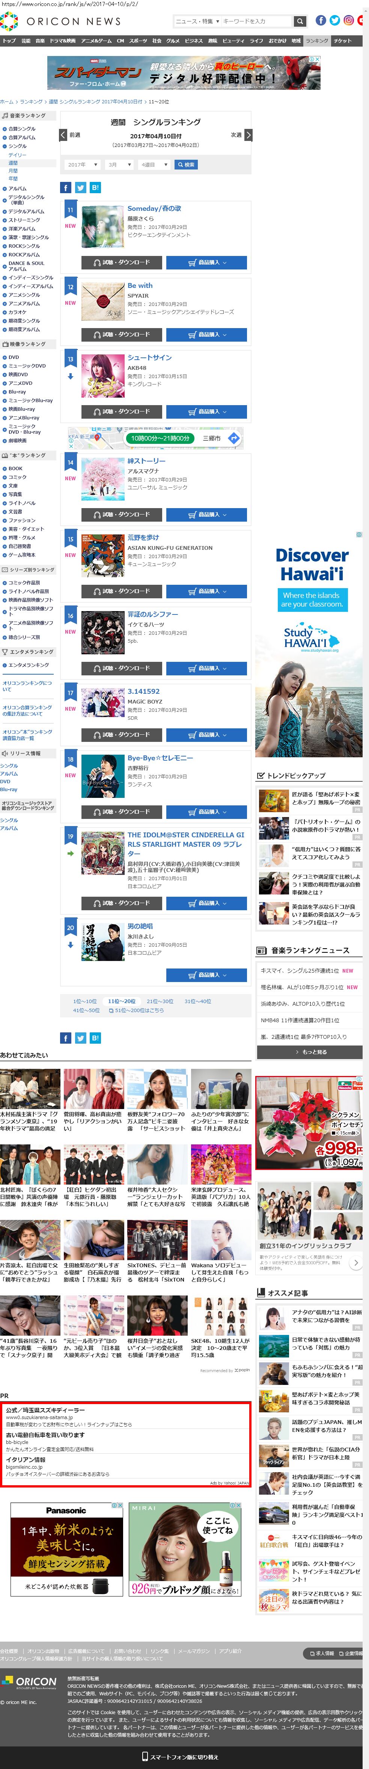Open the 3月 month dropdown
Screen dimensions: 369x1769
(119, 165)
